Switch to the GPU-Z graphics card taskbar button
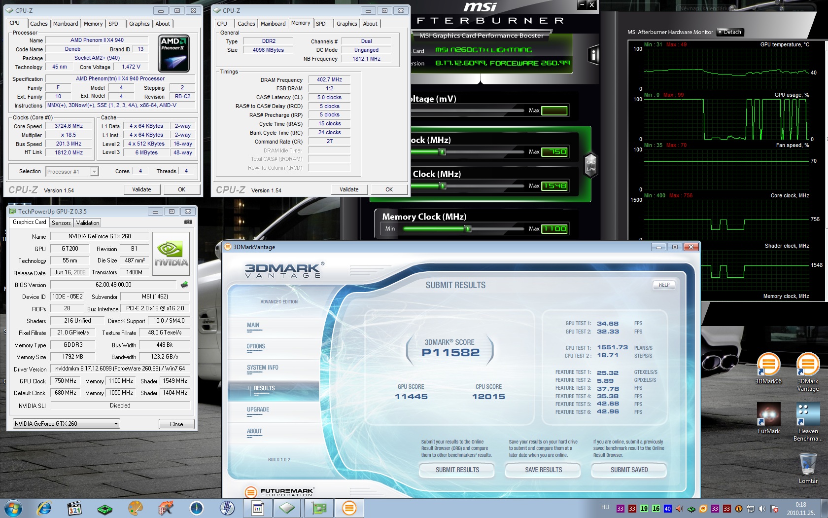 coord(319,508)
